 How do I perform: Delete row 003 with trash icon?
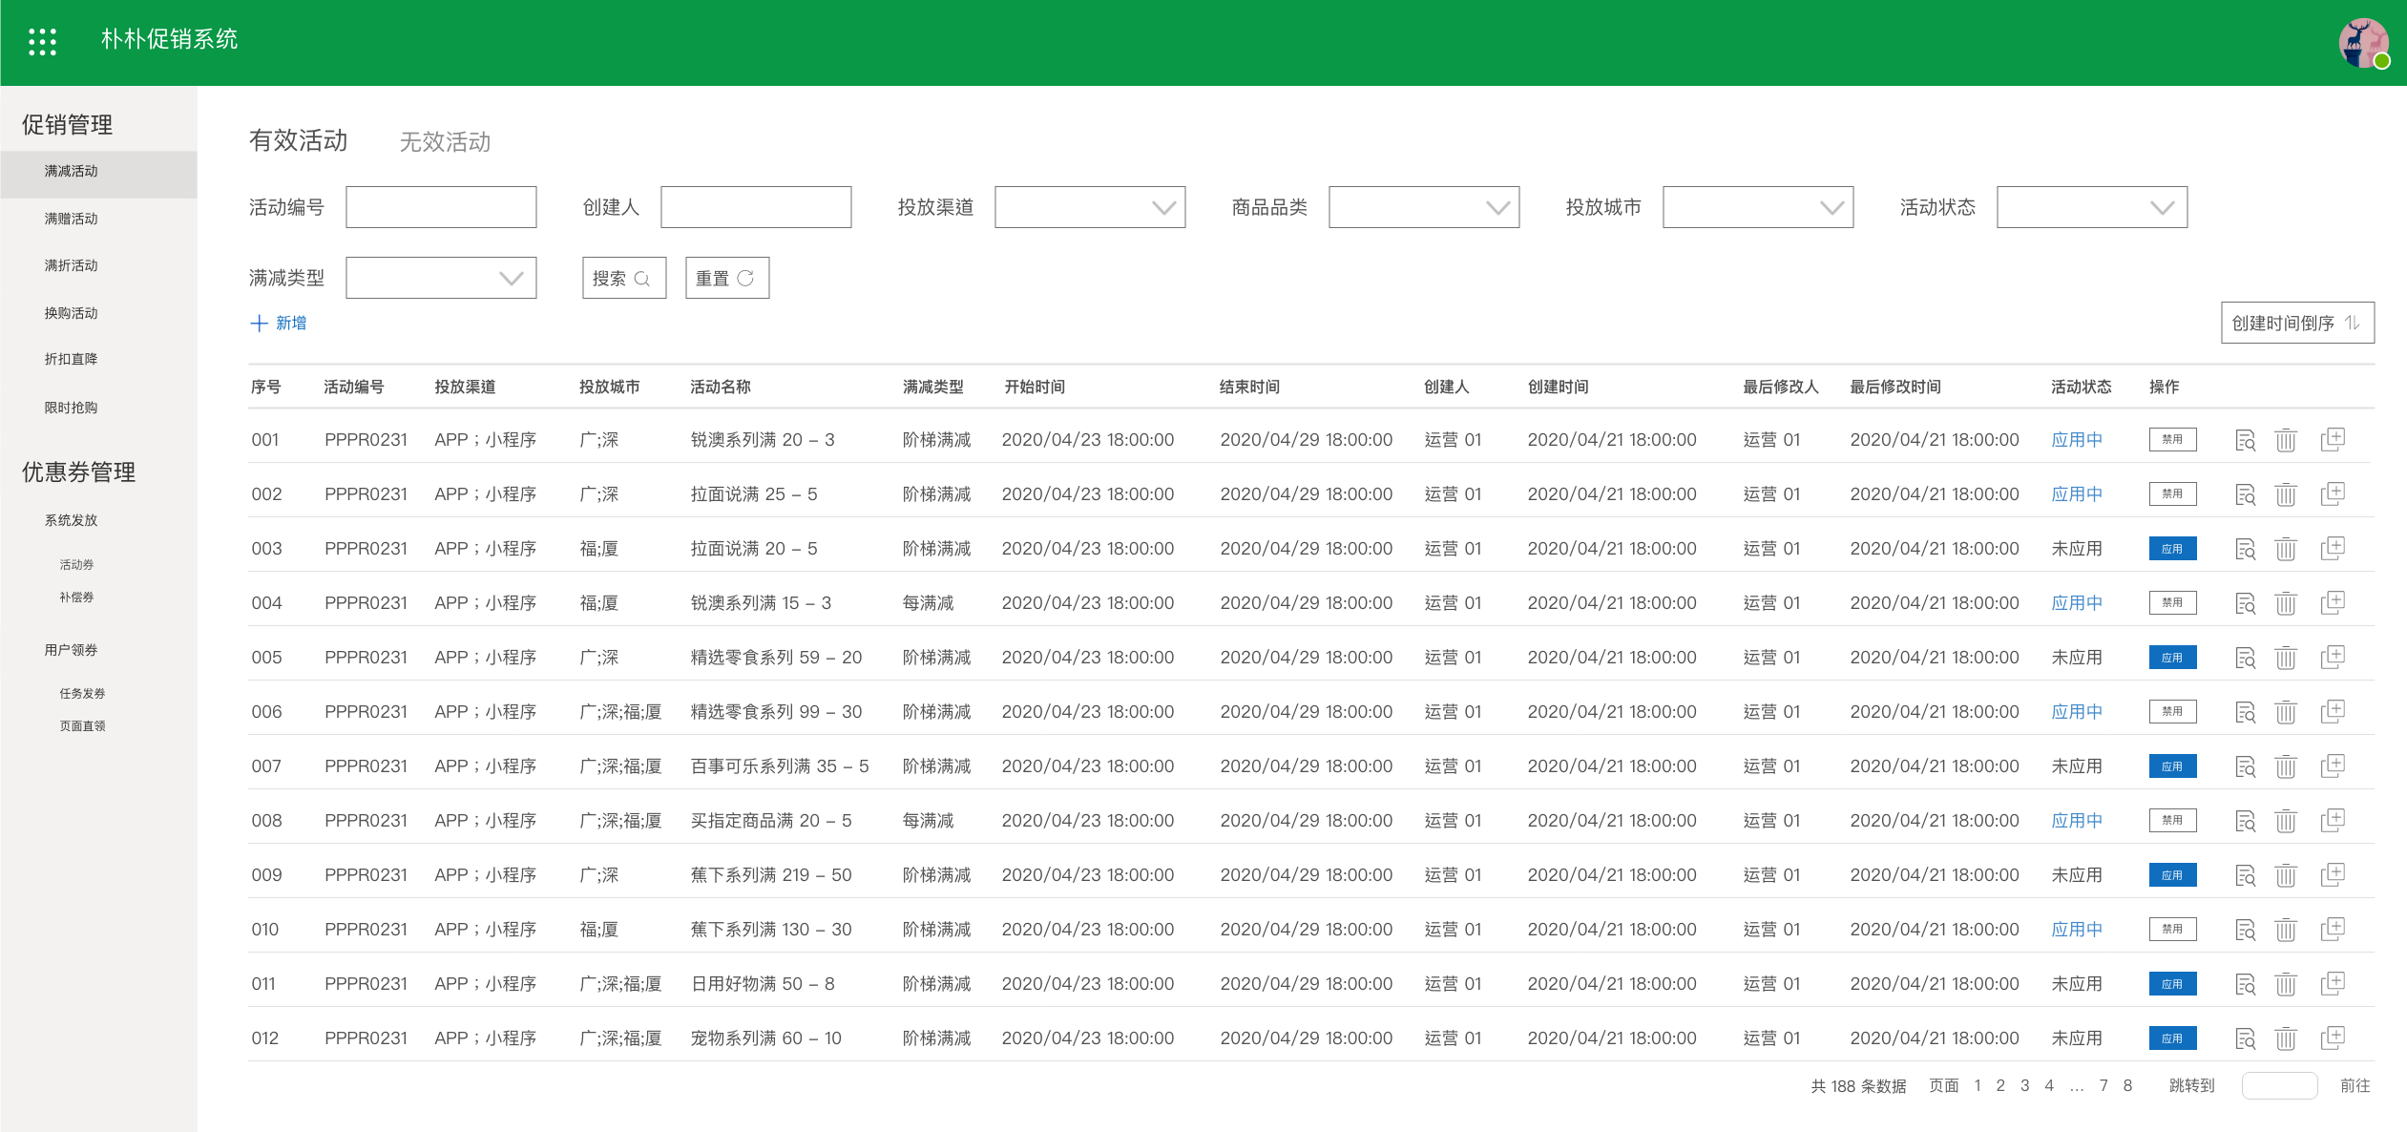[2285, 549]
